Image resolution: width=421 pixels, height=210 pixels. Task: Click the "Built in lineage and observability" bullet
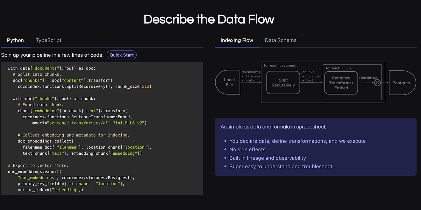(x=267, y=158)
